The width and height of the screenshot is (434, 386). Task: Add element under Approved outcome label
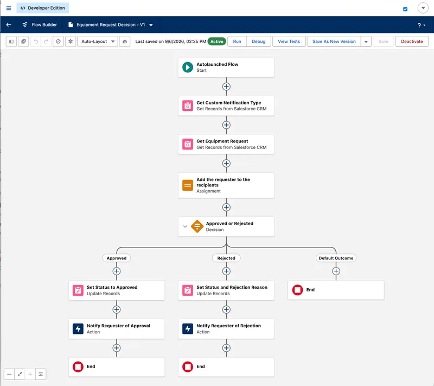click(117, 271)
